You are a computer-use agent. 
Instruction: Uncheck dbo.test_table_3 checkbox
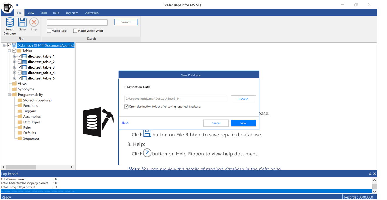(x=20, y=67)
